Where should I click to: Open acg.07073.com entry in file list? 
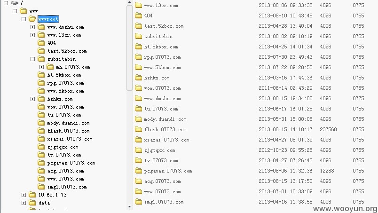(x=162, y=181)
